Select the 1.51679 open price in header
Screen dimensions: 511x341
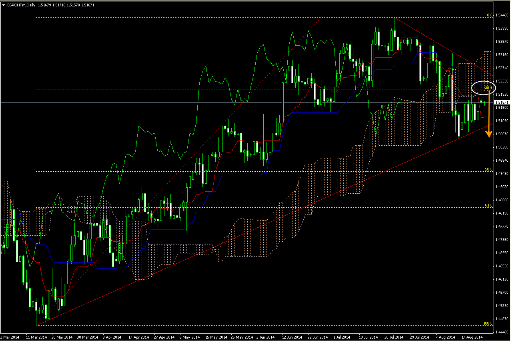pos(44,4)
